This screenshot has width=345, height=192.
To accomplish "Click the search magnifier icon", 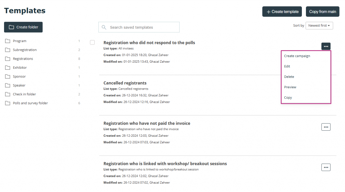I will click(x=104, y=27).
